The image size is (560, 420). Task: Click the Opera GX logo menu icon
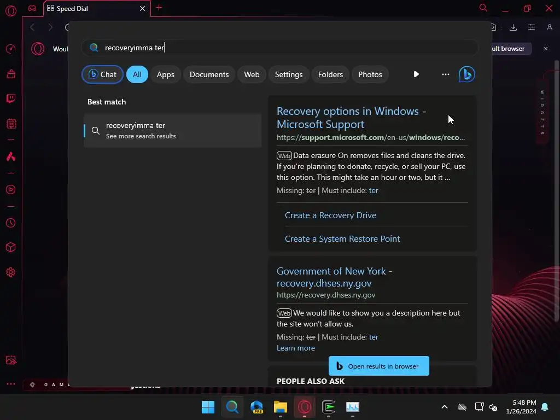[x=11, y=11]
